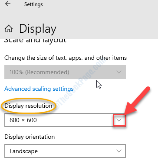Click the grayed 100% (Recommended) scale text
This screenshot has height=168, width=158.
(39, 72)
